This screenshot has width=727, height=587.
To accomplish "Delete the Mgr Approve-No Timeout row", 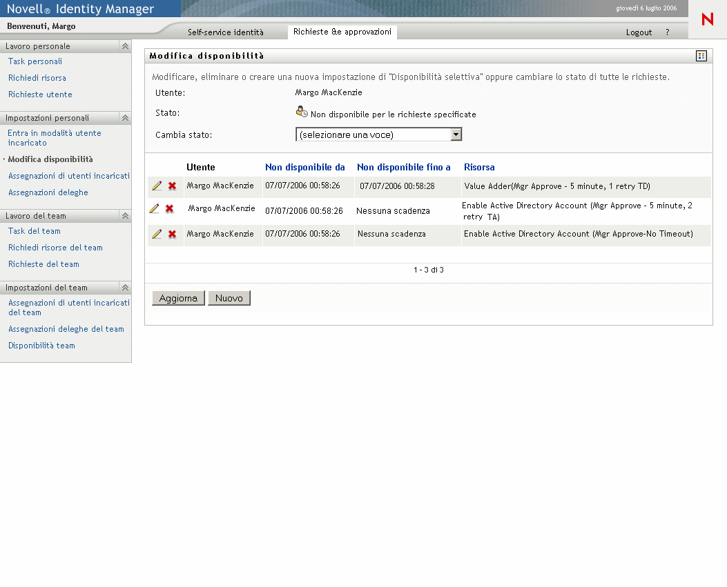I will [172, 234].
